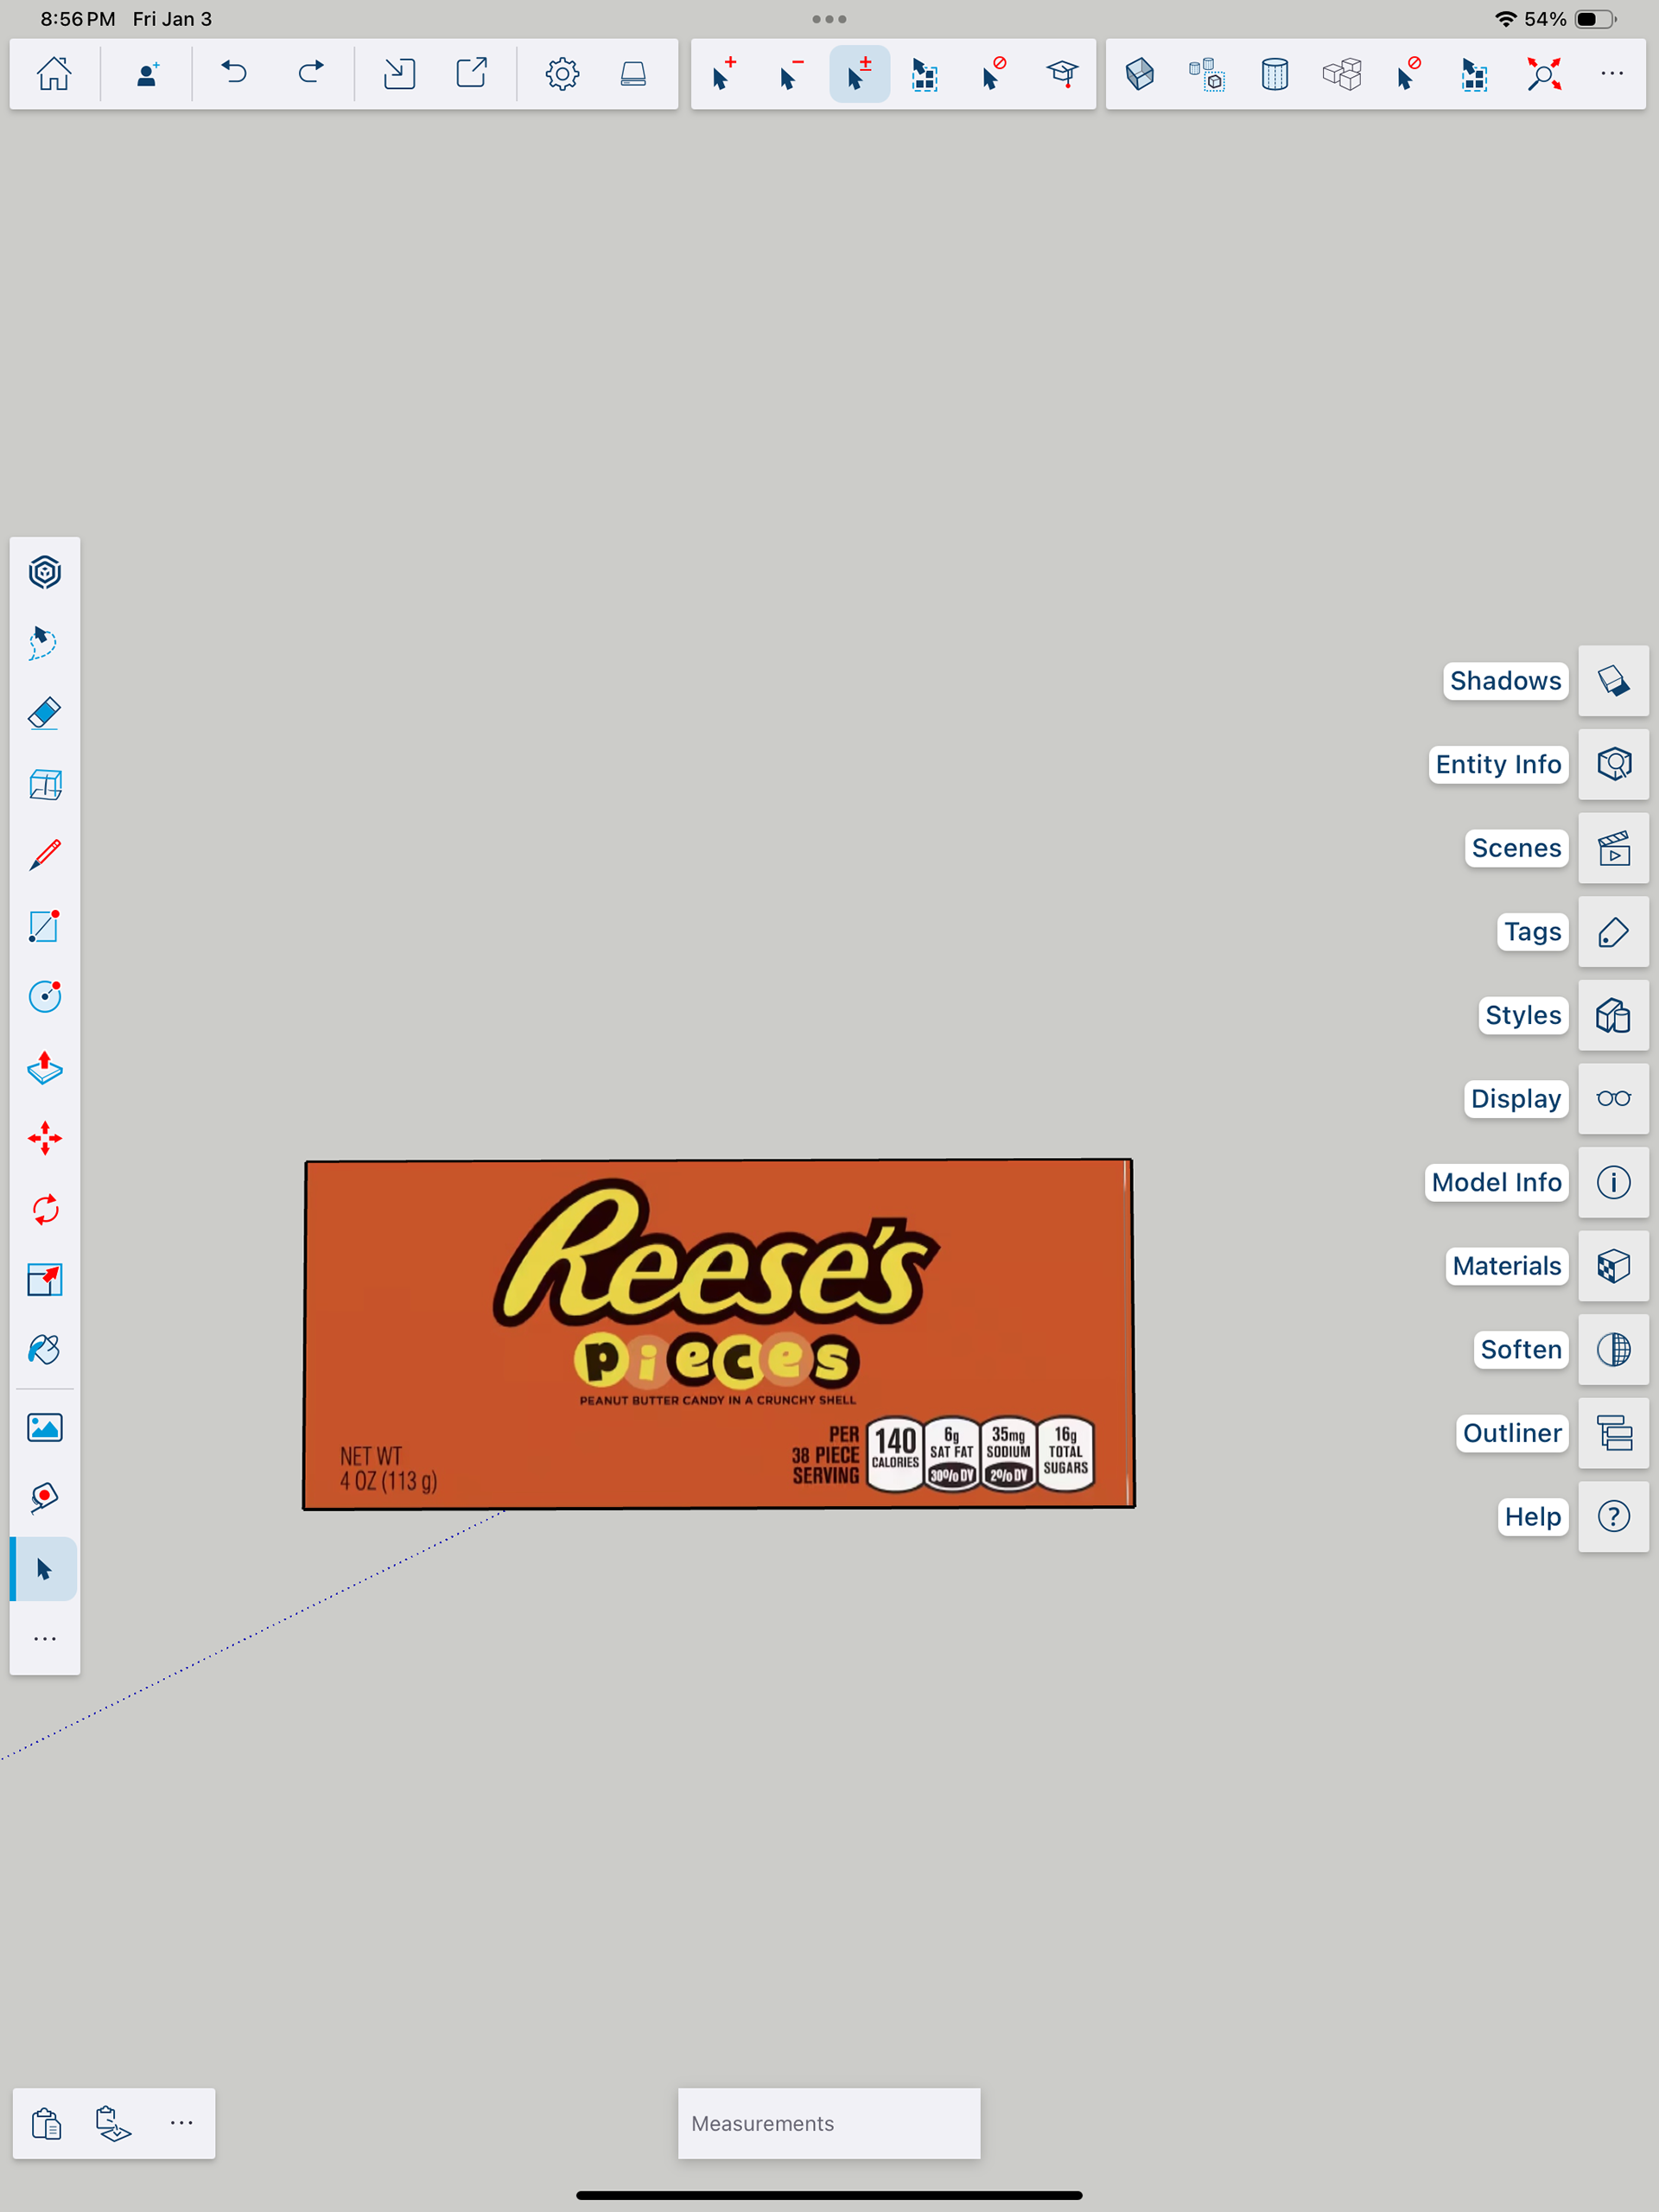Select the Eraser tool
1659x2212 pixels.
pos(45,714)
